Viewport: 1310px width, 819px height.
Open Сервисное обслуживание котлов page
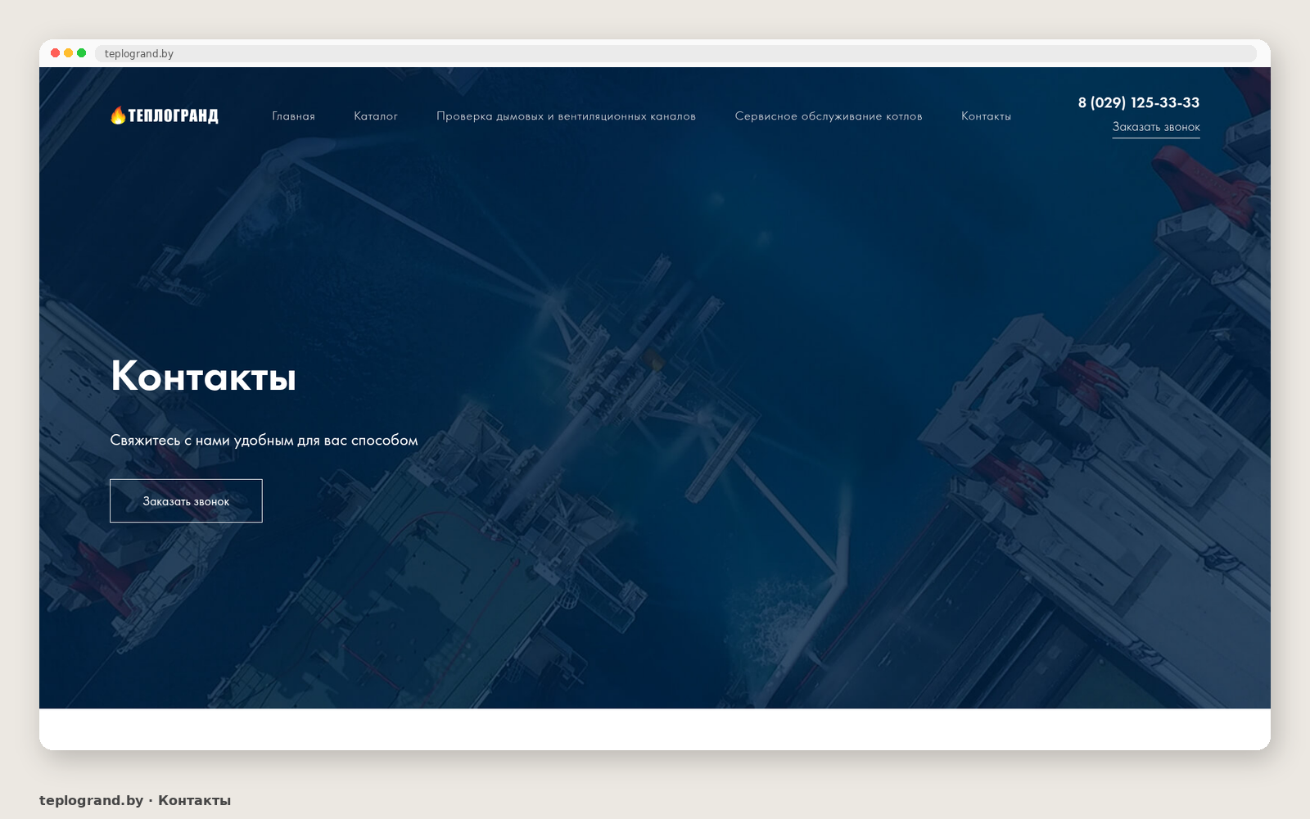pyautogui.click(x=829, y=116)
